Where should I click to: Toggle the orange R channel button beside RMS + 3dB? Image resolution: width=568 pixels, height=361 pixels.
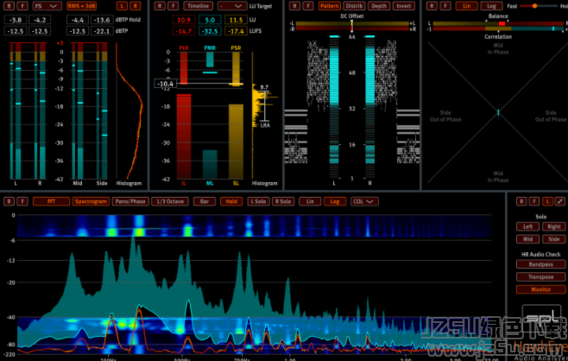[136, 6]
